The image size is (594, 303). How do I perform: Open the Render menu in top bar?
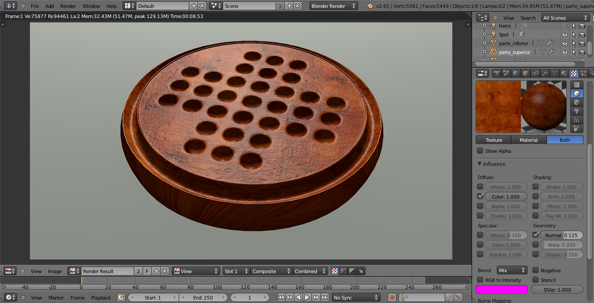click(68, 6)
